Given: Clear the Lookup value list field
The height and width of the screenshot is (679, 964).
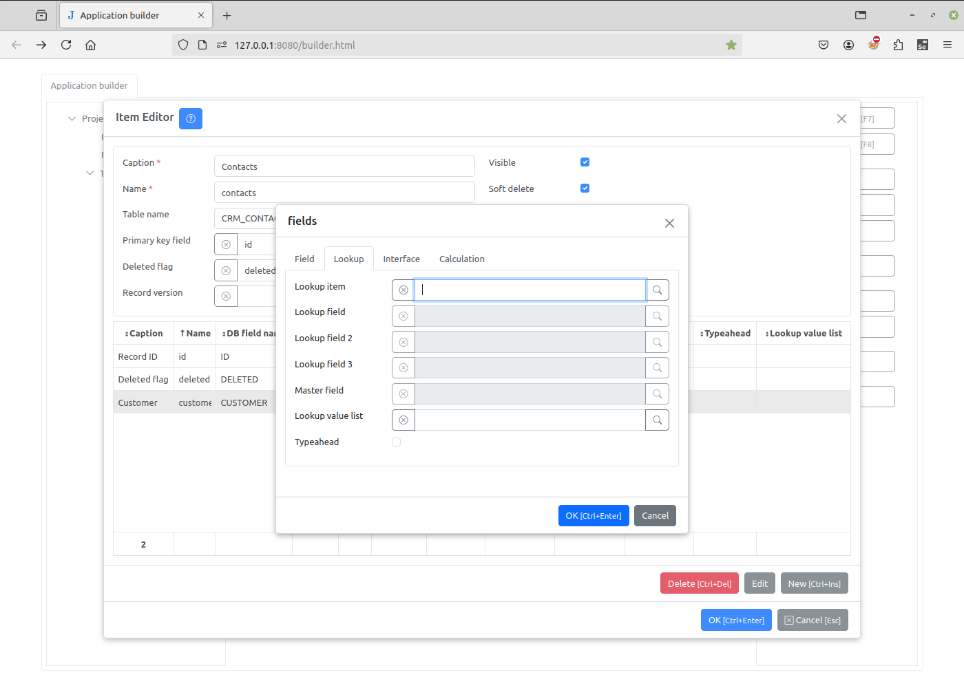Looking at the screenshot, I should point(404,420).
